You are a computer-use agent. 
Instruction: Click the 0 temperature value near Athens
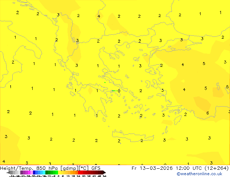coord(119,91)
